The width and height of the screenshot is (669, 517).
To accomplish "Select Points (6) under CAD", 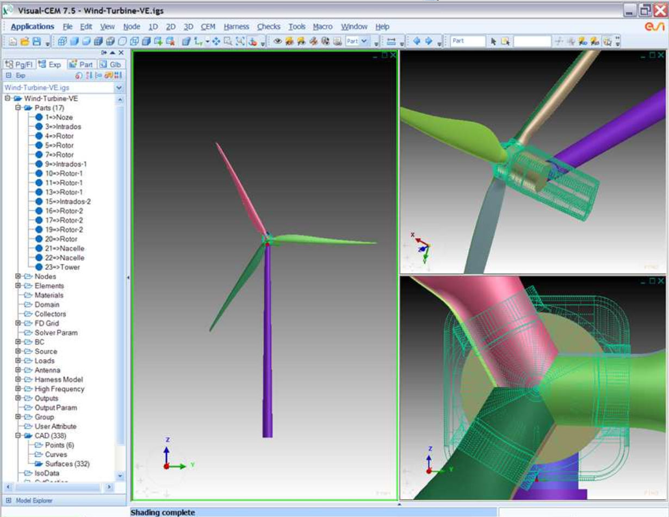I will (59, 445).
